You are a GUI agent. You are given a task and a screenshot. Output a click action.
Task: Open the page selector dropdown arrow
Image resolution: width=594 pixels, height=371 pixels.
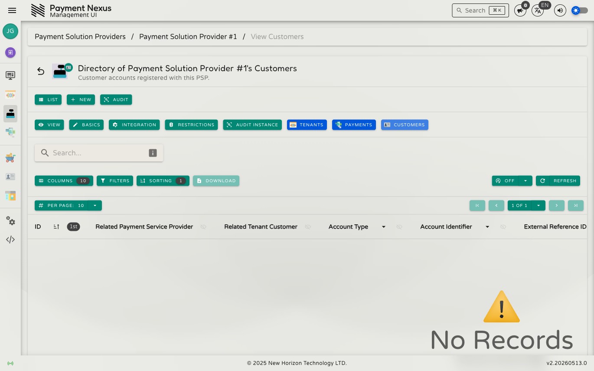click(x=539, y=205)
